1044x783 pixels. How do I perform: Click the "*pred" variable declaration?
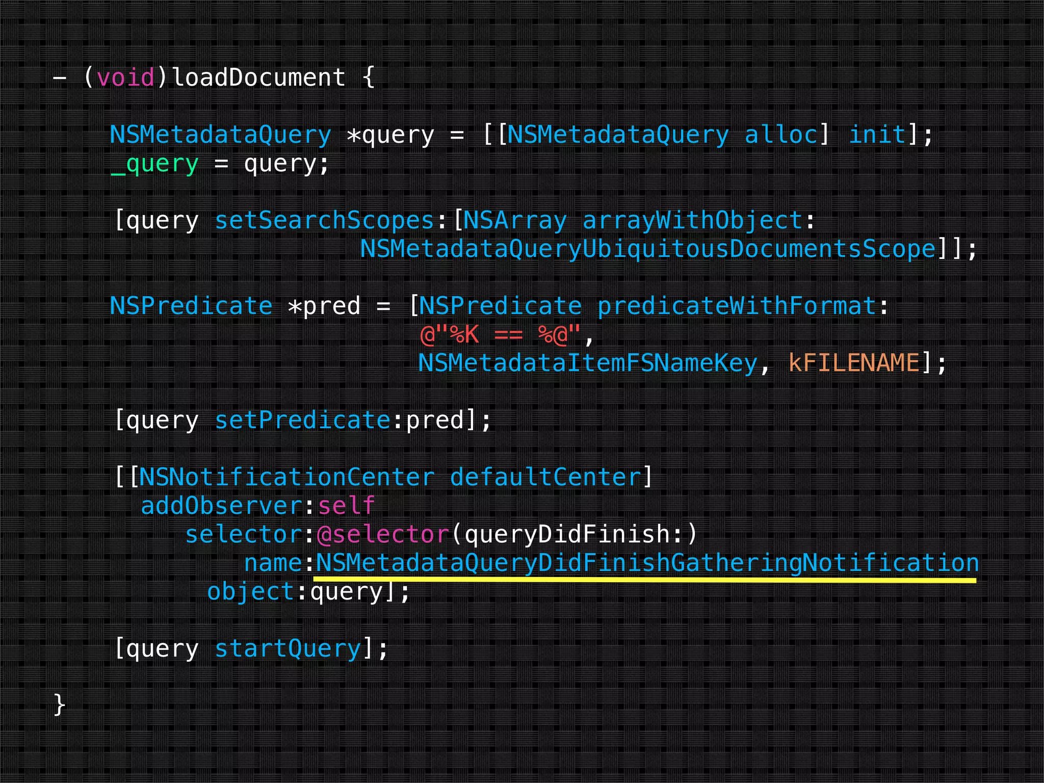(324, 306)
